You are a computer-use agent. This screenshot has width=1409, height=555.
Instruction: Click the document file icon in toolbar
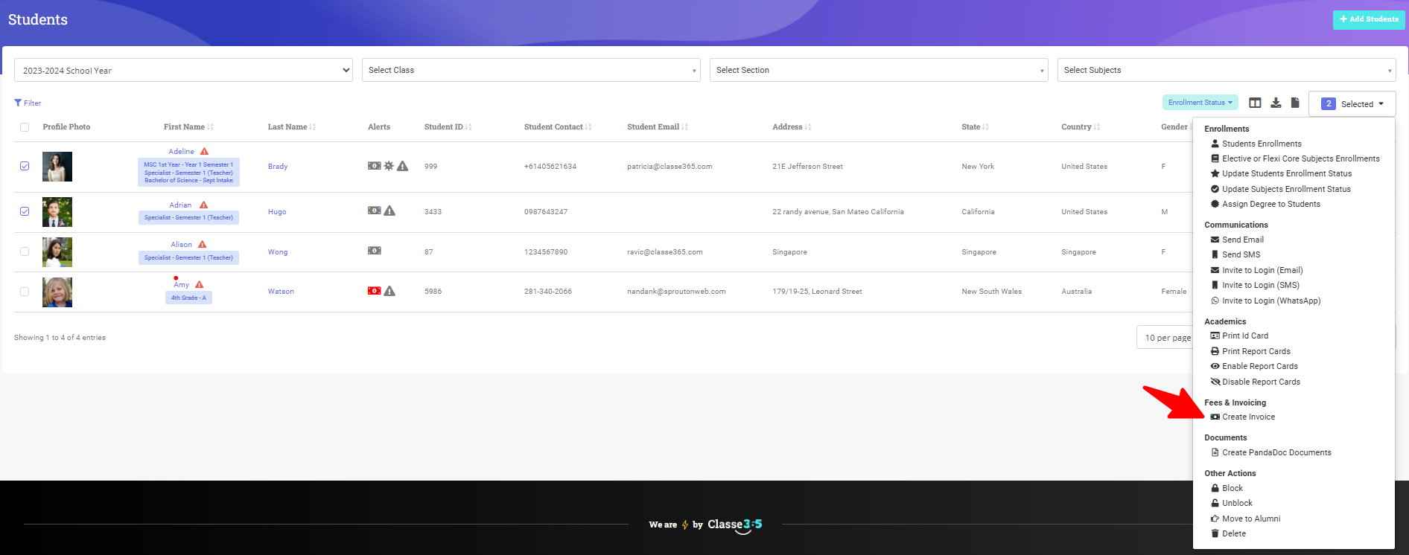point(1295,103)
